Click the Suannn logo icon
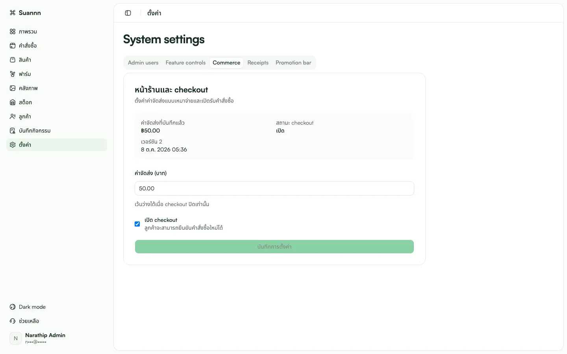Screen dimensions: 567x354 (x=13, y=13)
